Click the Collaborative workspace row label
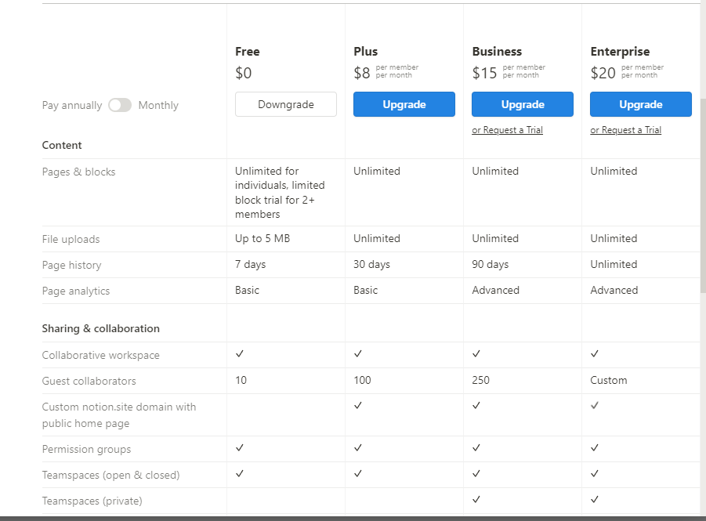 101,355
